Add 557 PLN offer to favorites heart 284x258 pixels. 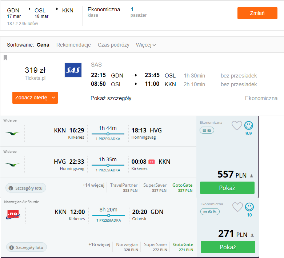[x=237, y=126]
